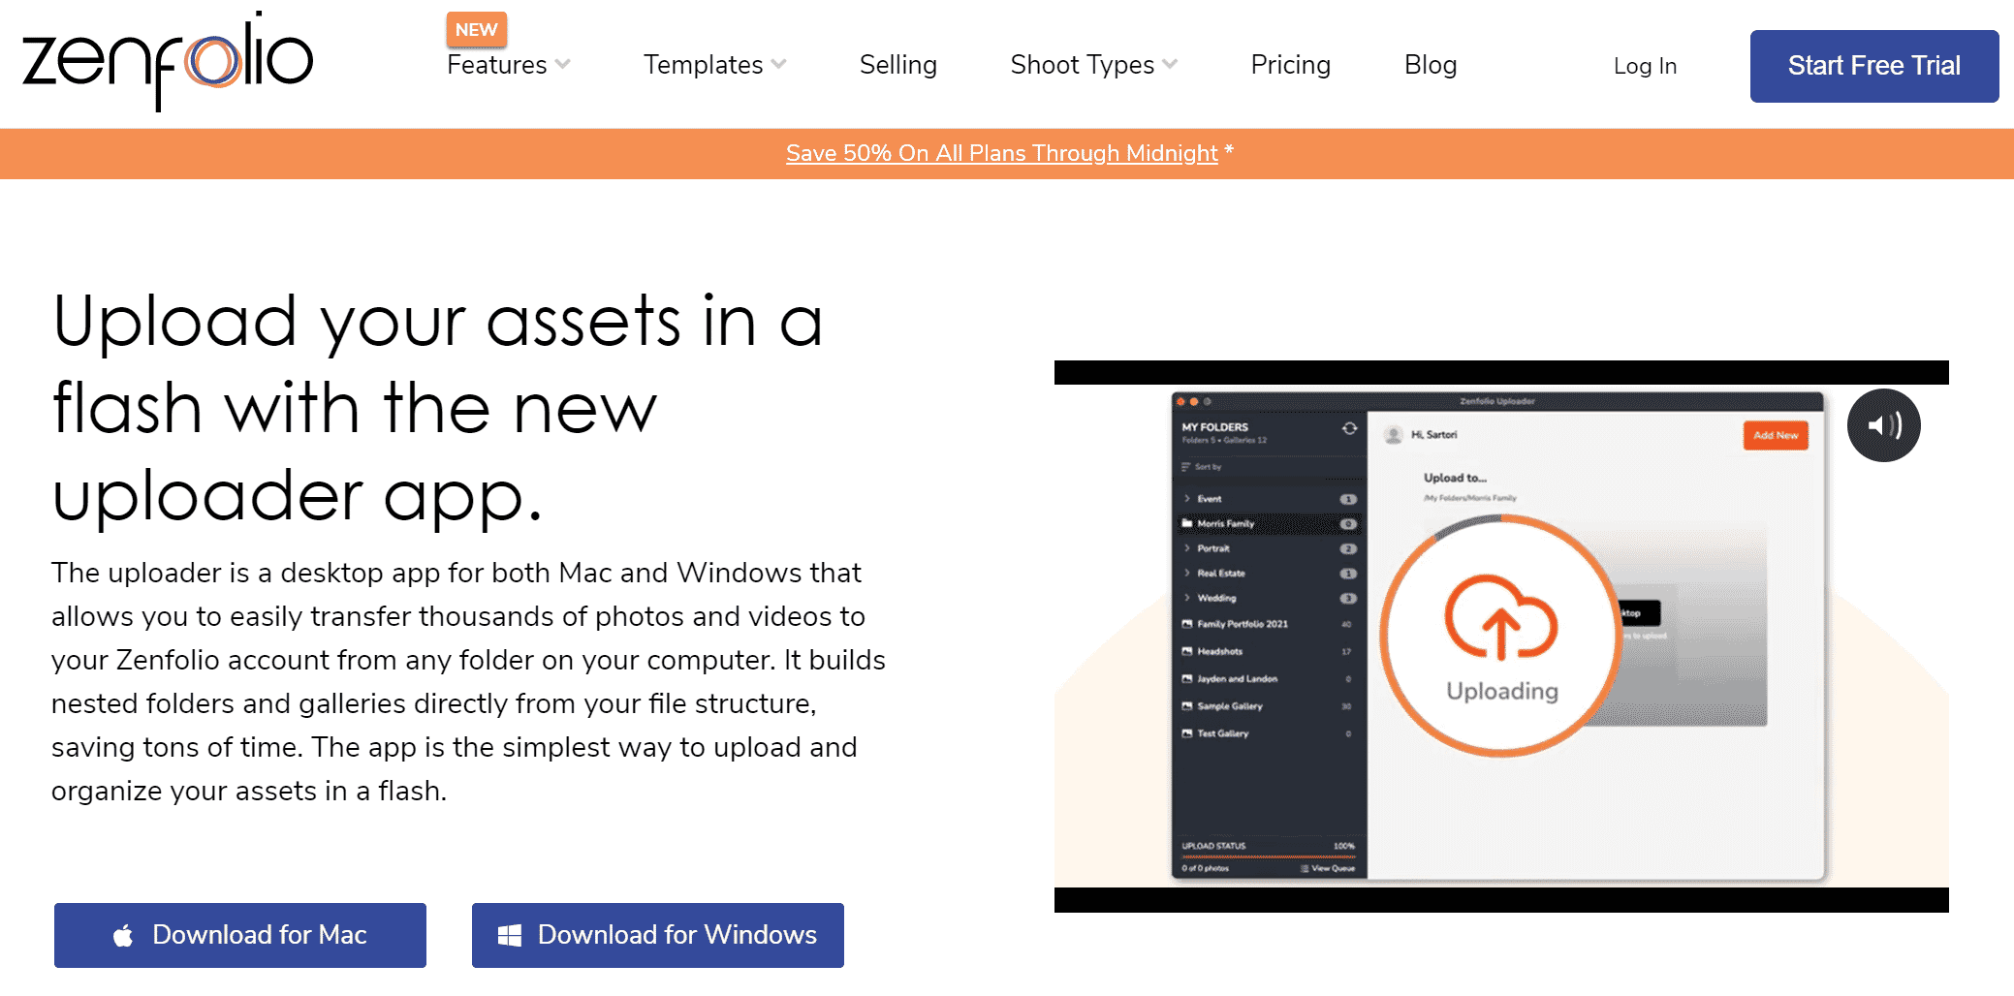Click the Start Free Trial button
The width and height of the screenshot is (2014, 996).
[x=1873, y=66]
